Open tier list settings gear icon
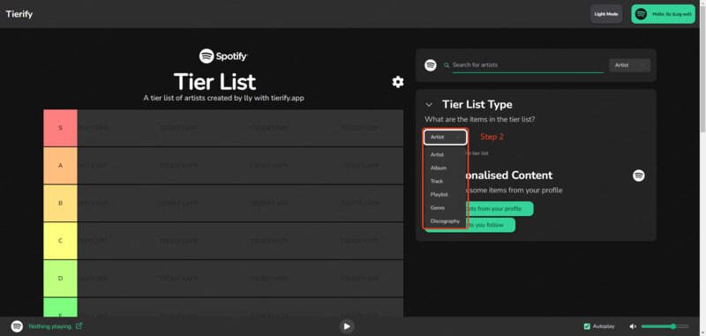This screenshot has width=706, height=336. [x=398, y=82]
